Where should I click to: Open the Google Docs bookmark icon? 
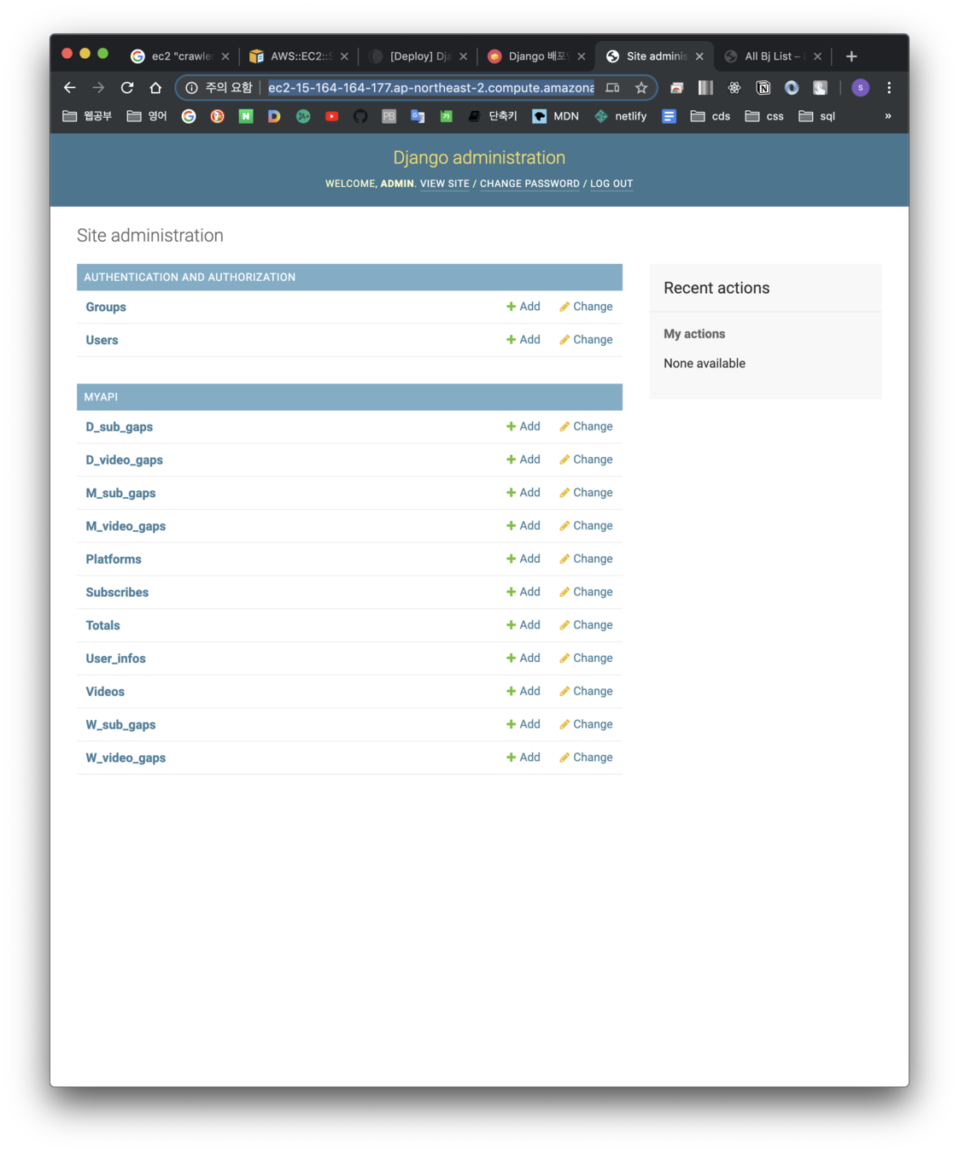coord(670,116)
